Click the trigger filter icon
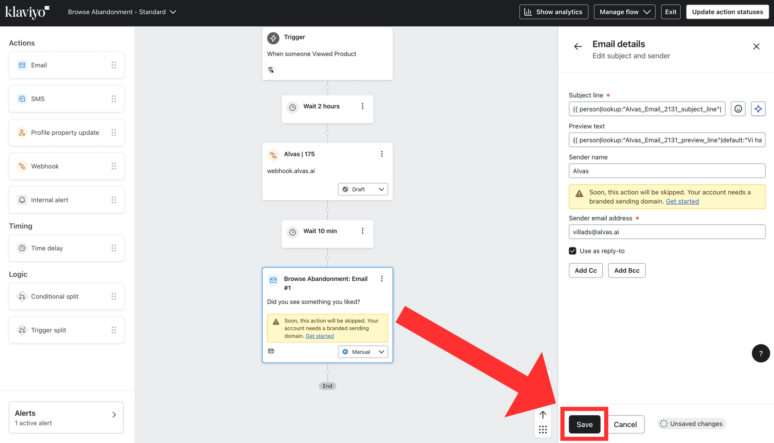774x443 pixels. pos(271,70)
